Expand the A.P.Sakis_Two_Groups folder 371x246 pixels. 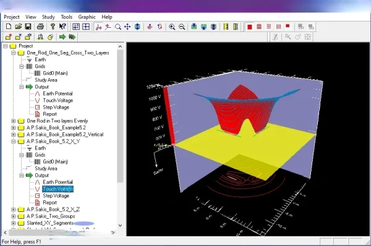(x=14, y=216)
